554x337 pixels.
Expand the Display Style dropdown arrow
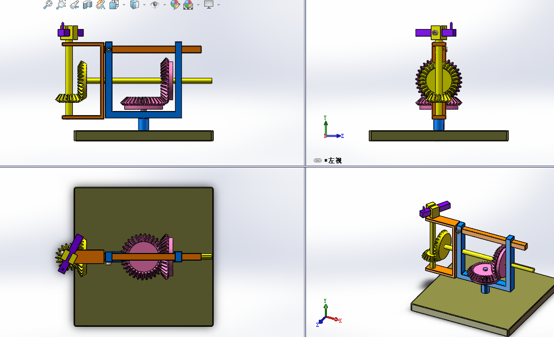pyautogui.click(x=145, y=5)
